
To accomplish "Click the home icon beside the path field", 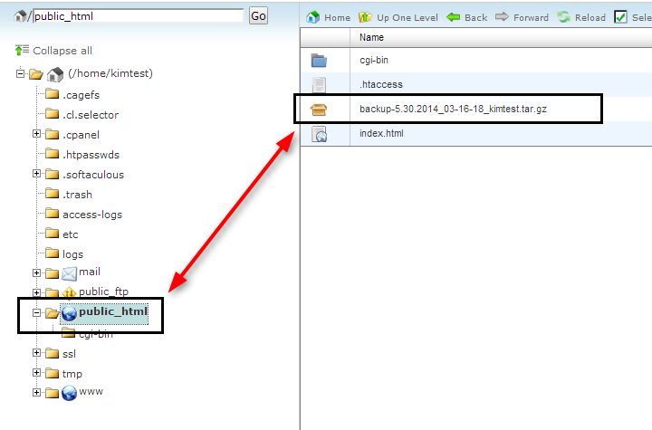I will pyautogui.click(x=20, y=16).
